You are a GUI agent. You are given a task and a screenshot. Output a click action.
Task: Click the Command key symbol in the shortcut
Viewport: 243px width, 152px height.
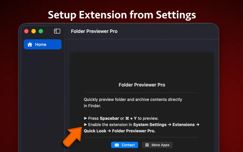click(127, 118)
